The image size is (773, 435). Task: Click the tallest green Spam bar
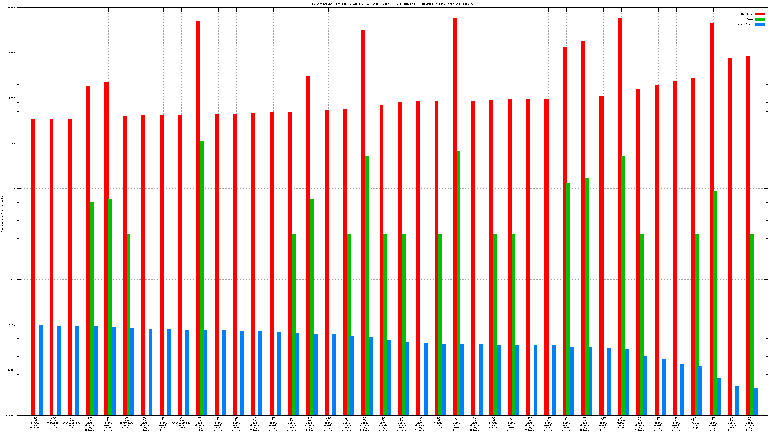coord(202,278)
